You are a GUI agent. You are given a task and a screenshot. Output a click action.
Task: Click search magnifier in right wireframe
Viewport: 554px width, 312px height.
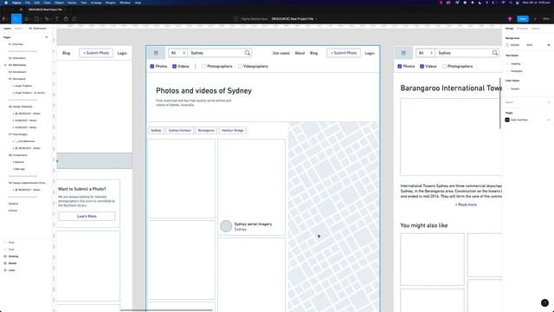point(495,53)
